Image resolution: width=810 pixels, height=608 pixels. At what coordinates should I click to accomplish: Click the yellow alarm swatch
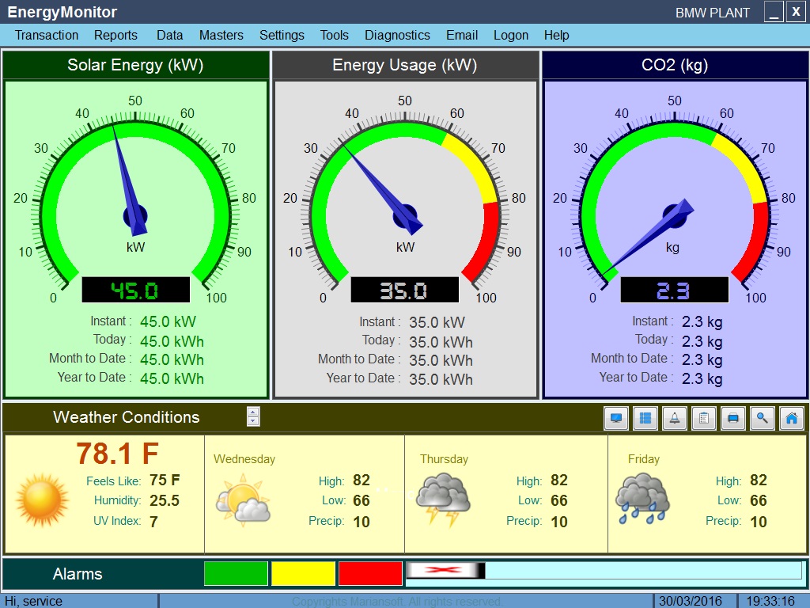[303, 573]
